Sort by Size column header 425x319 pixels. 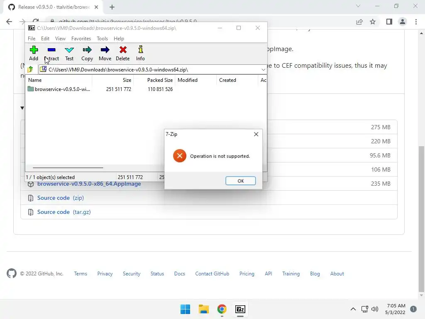point(113,80)
